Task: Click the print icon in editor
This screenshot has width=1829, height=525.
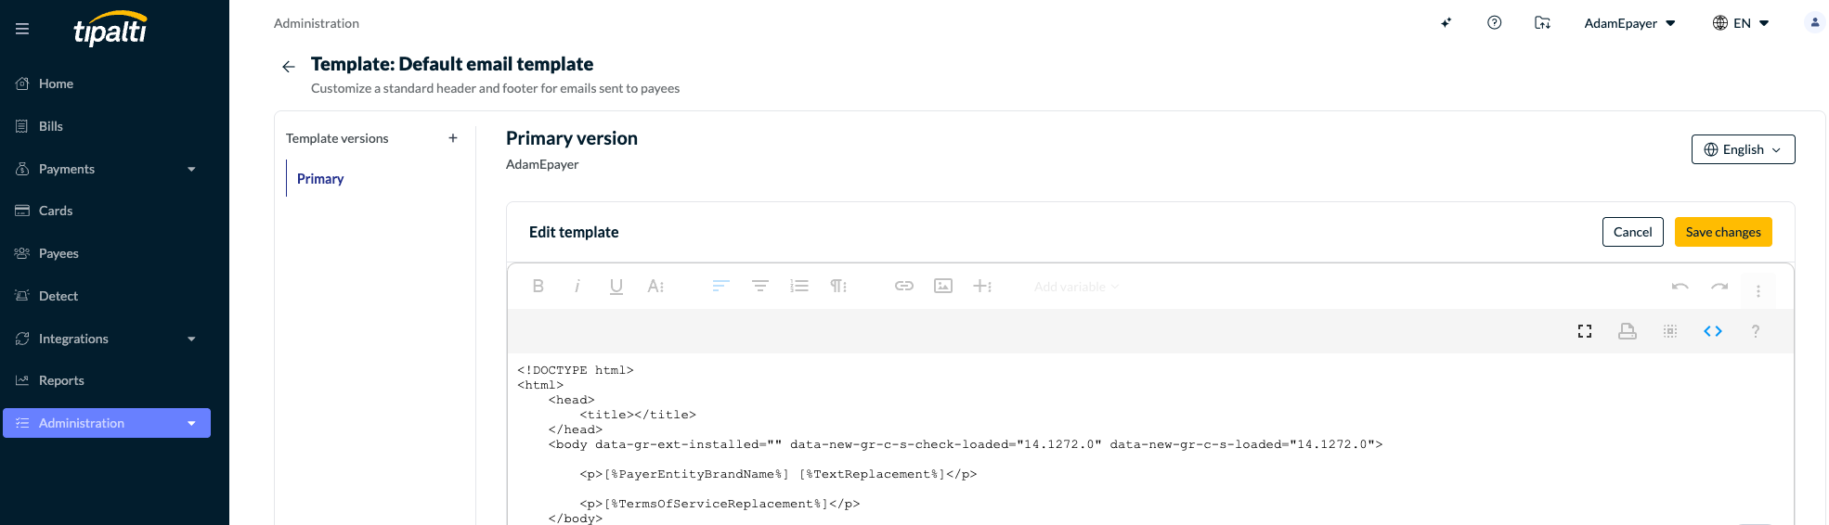Action: [1628, 331]
